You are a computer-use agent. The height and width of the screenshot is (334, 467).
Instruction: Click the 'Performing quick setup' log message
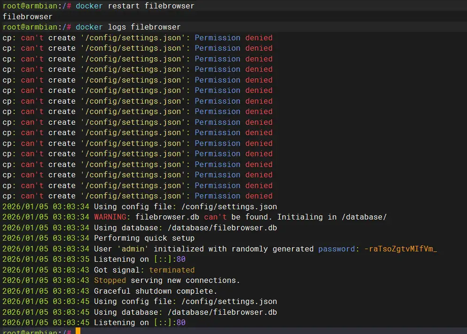tap(144, 238)
